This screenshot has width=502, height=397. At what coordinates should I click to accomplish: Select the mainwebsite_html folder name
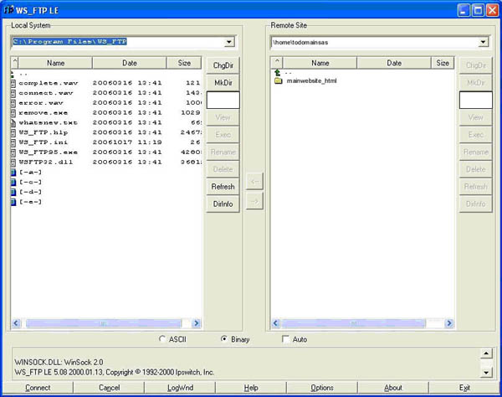click(311, 80)
